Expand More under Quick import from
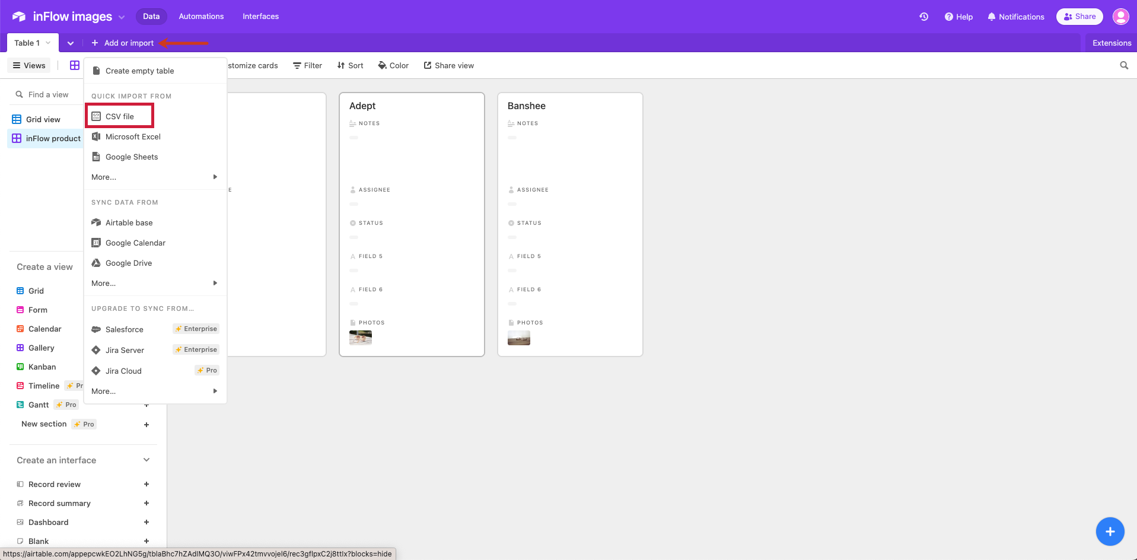The width and height of the screenshot is (1137, 560). click(155, 177)
